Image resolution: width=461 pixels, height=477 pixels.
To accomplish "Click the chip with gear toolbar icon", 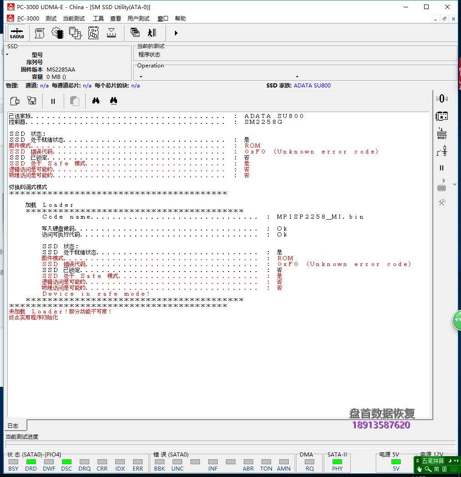I will pos(57,33).
